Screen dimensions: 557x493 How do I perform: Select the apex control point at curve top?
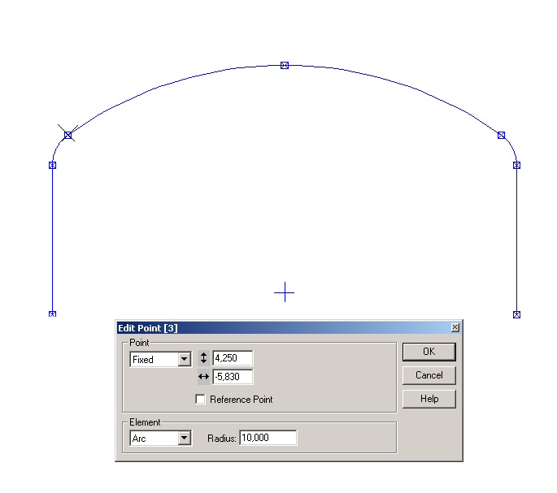pos(285,65)
